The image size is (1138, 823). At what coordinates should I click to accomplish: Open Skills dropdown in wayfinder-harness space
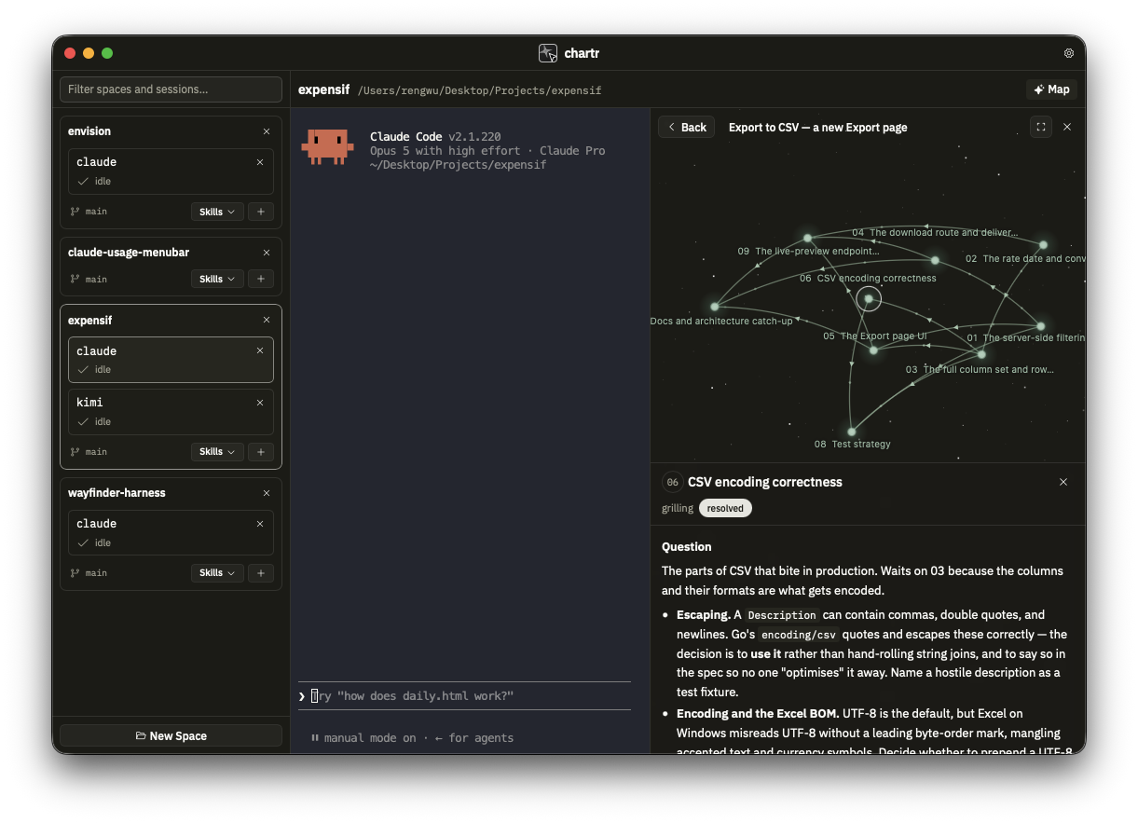(217, 572)
